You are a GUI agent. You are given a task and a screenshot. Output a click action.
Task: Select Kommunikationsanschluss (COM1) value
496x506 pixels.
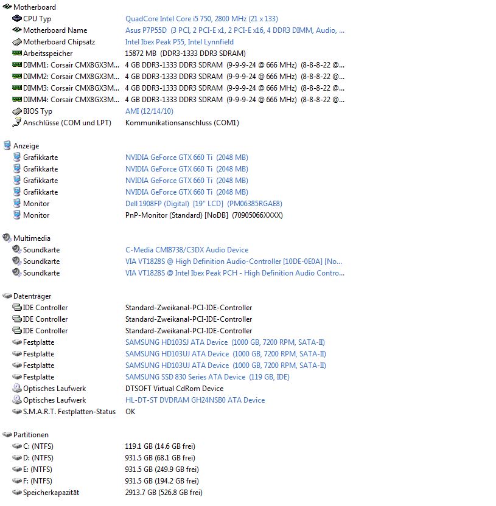coord(182,123)
